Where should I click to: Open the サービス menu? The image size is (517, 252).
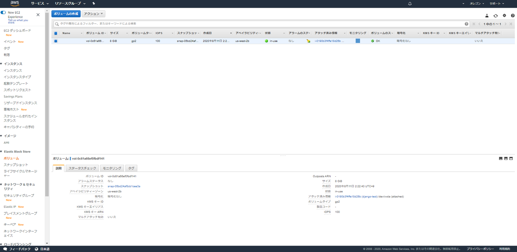[x=39, y=3]
